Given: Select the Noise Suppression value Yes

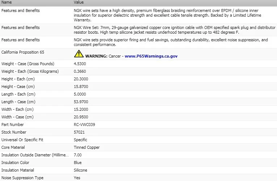Looking at the screenshot, I should (77, 178).
